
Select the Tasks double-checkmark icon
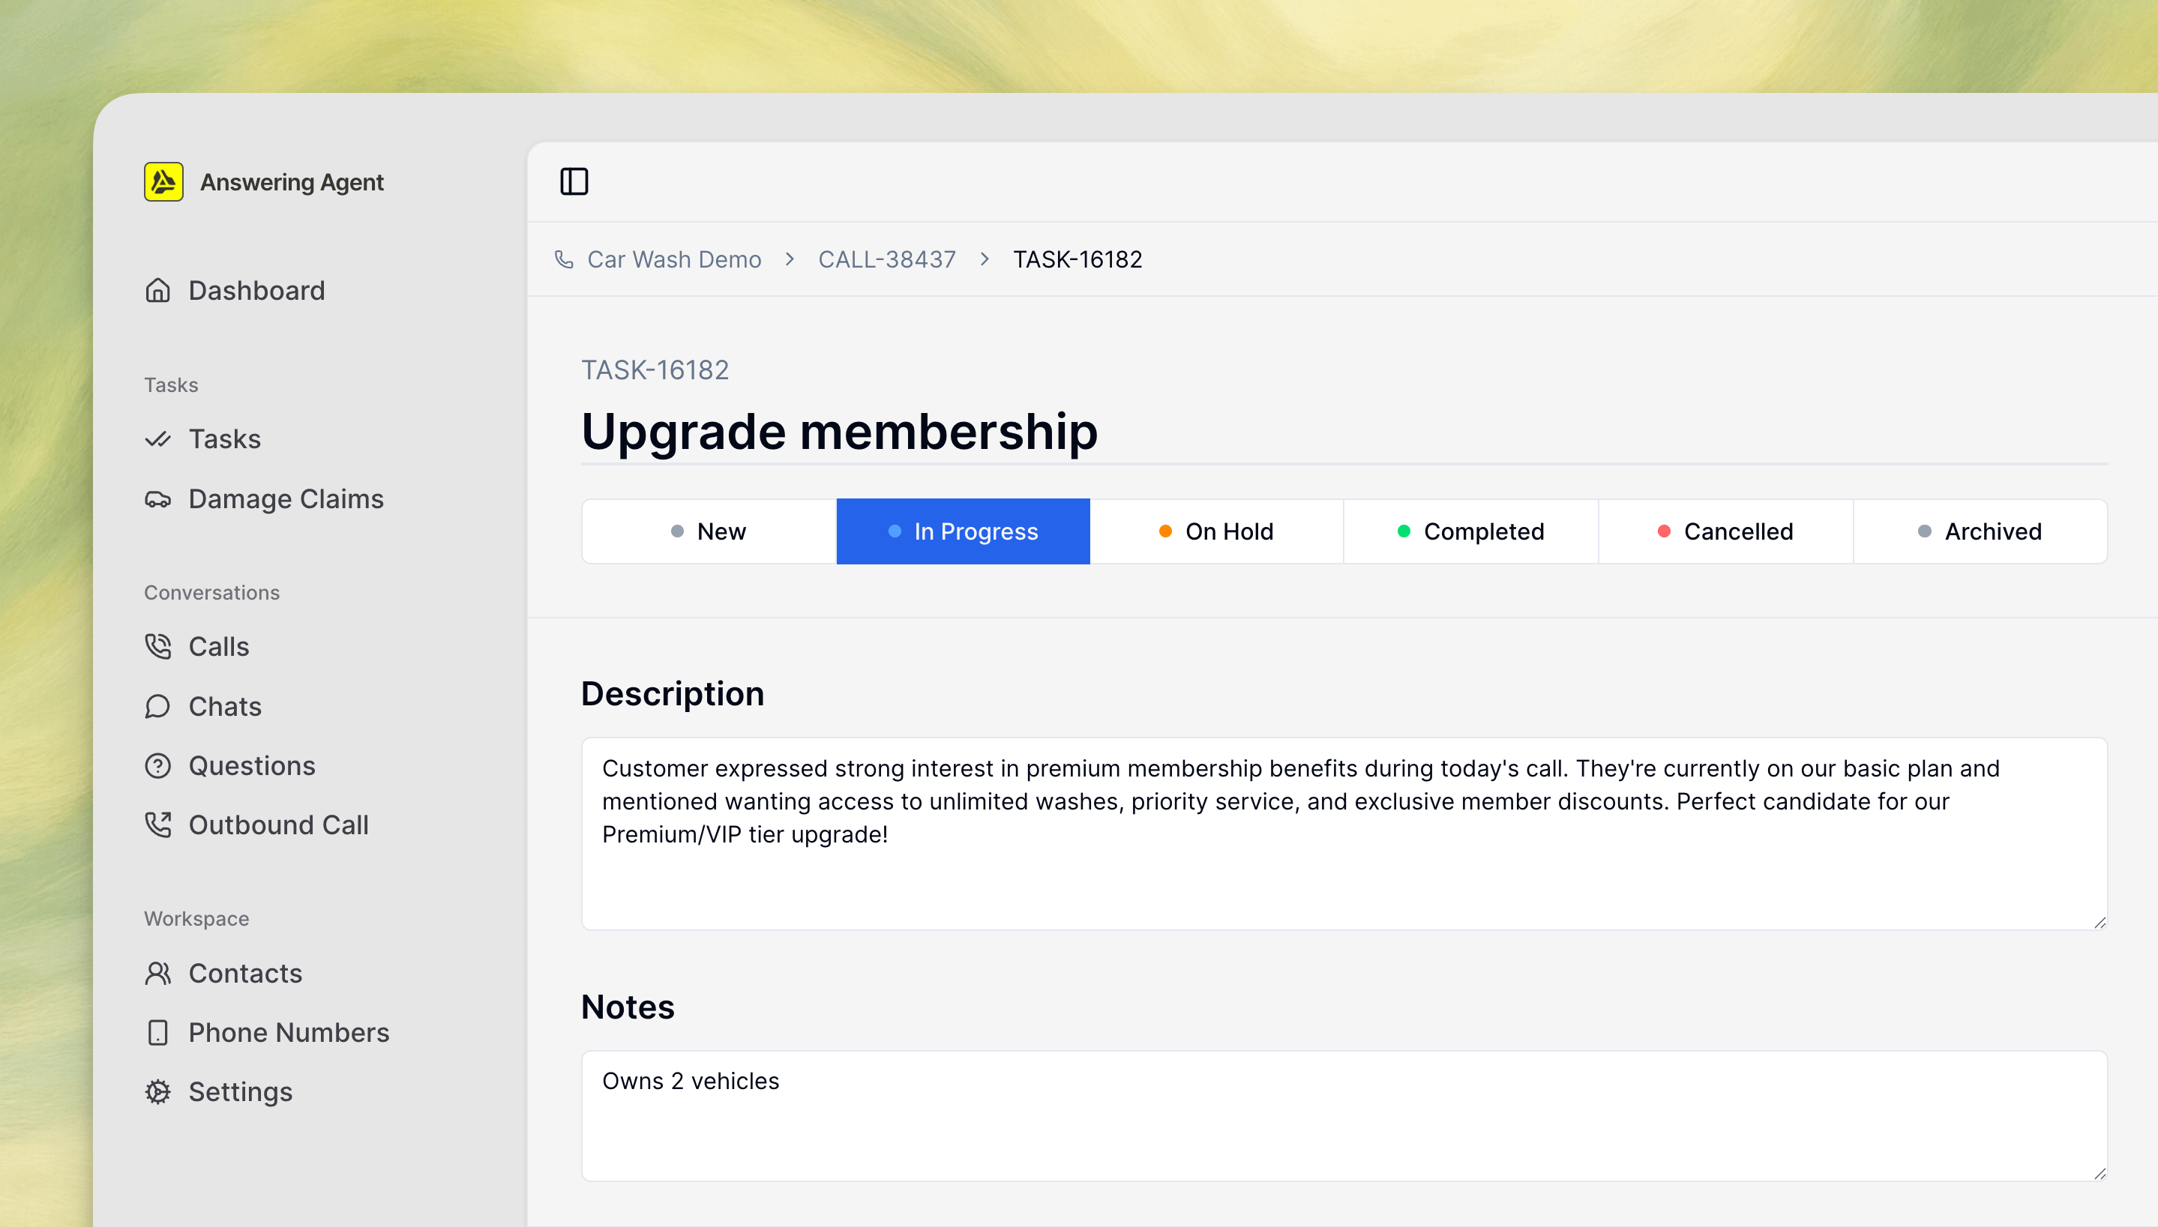(158, 438)
